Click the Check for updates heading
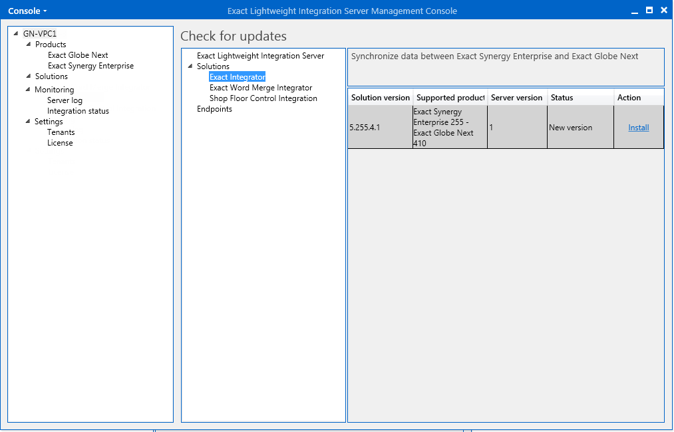The image size is (674, 432). 234,36
